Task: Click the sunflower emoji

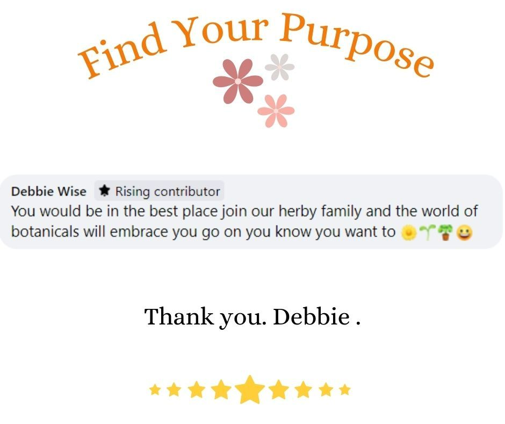Action: click(408, 232)
